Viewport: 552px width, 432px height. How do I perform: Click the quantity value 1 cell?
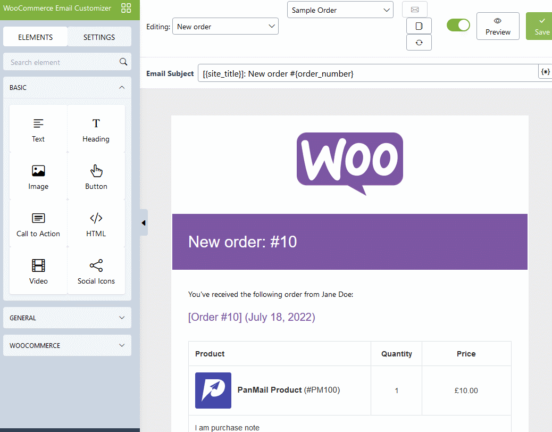[x=396, y=391]
